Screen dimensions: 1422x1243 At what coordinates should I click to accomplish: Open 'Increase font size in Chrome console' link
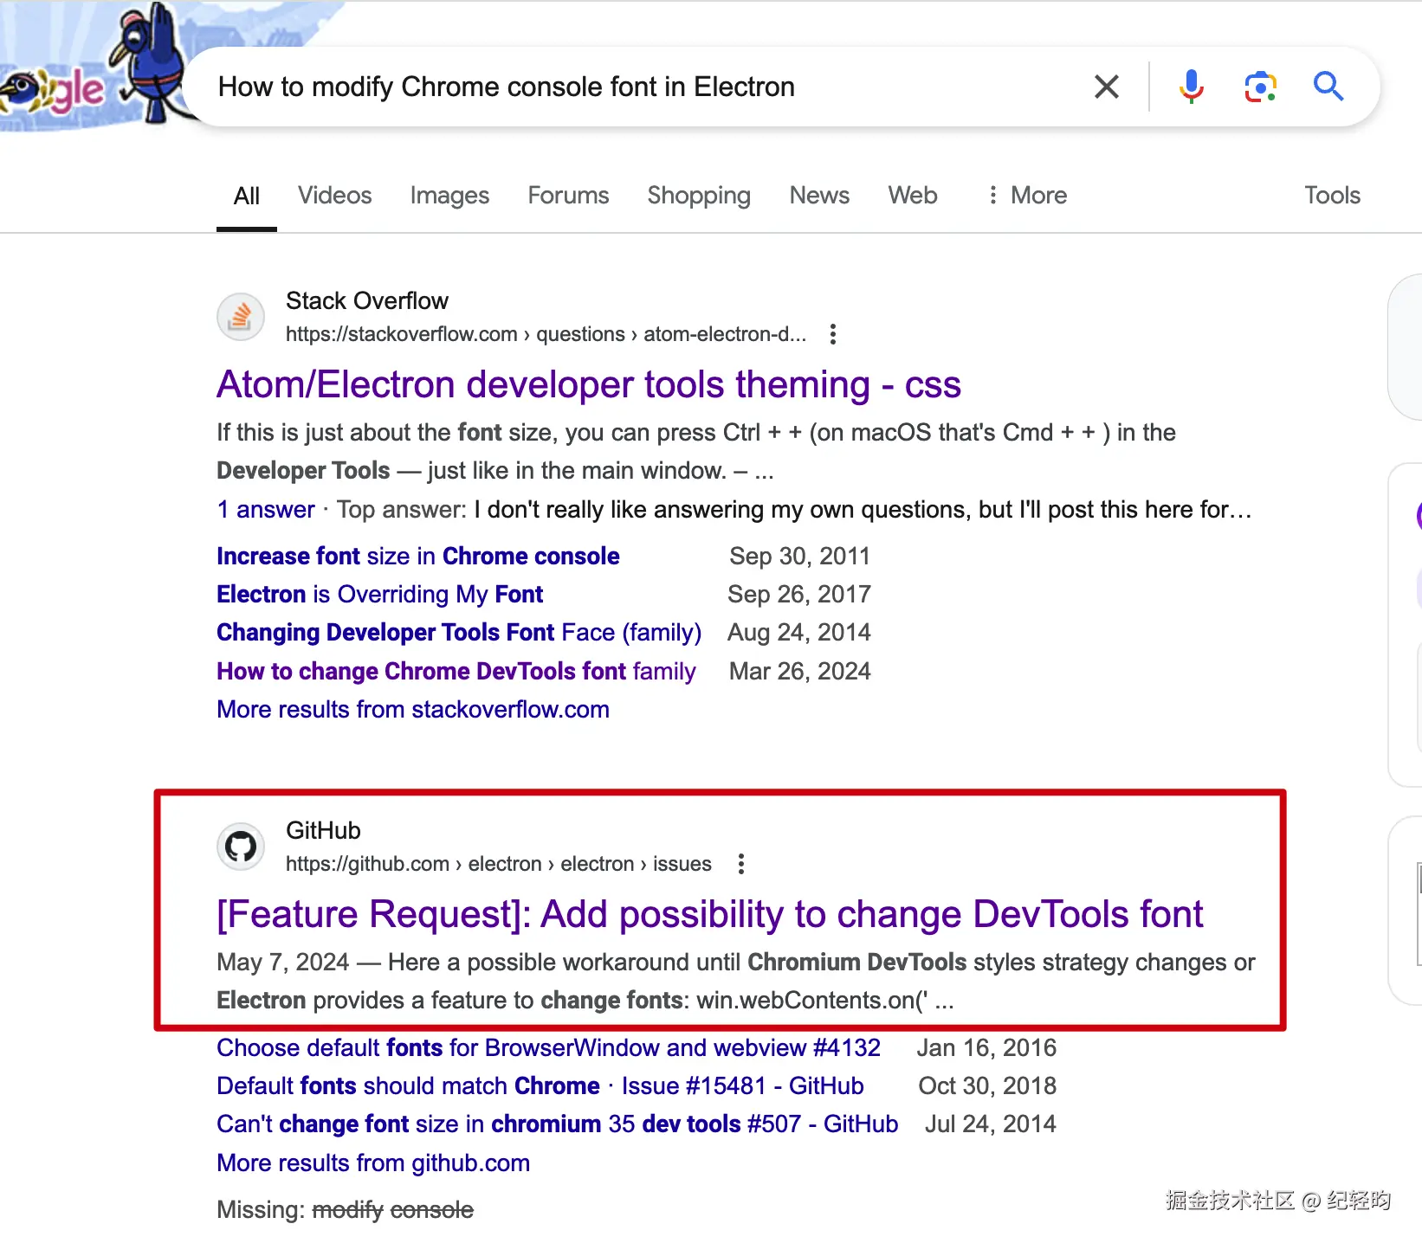pos(417,556)
